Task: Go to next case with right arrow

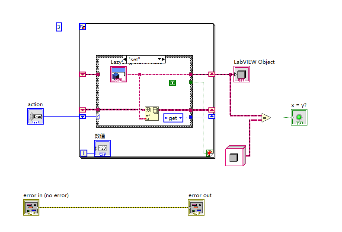Action: (163, 59)
